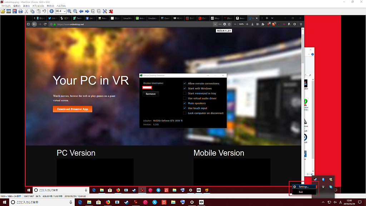The width and height of the screenshot is (366, 206).
Task: Click the status bar size '628.03 KB / 5.93 MB'
Action: (x=53, y=196)
